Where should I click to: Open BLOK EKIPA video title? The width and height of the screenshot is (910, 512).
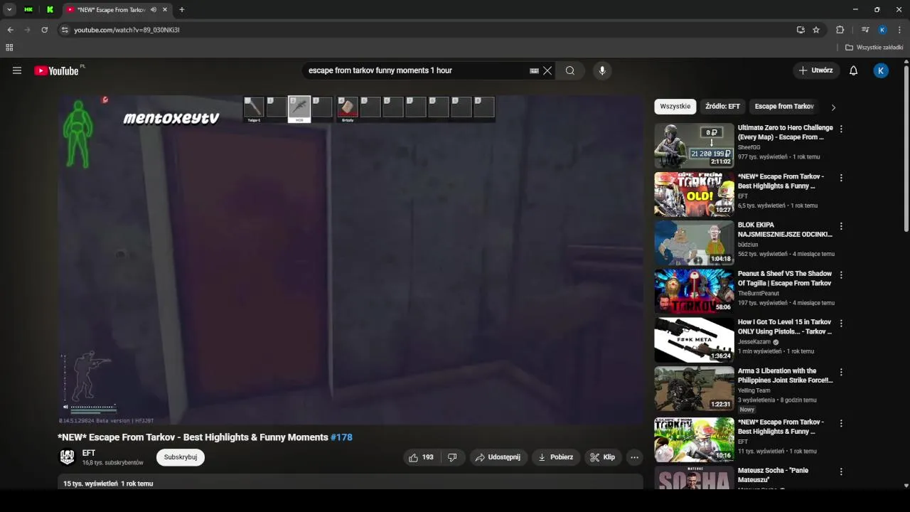[785, 230]
